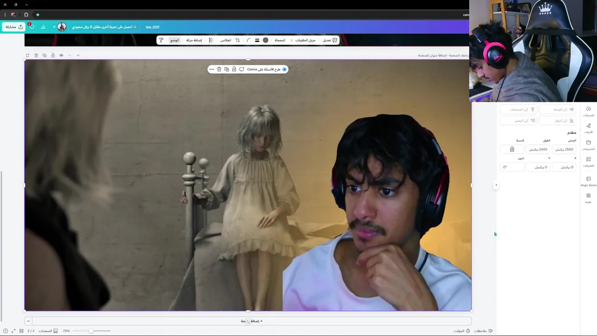Click the X position field

pos(564,167)
